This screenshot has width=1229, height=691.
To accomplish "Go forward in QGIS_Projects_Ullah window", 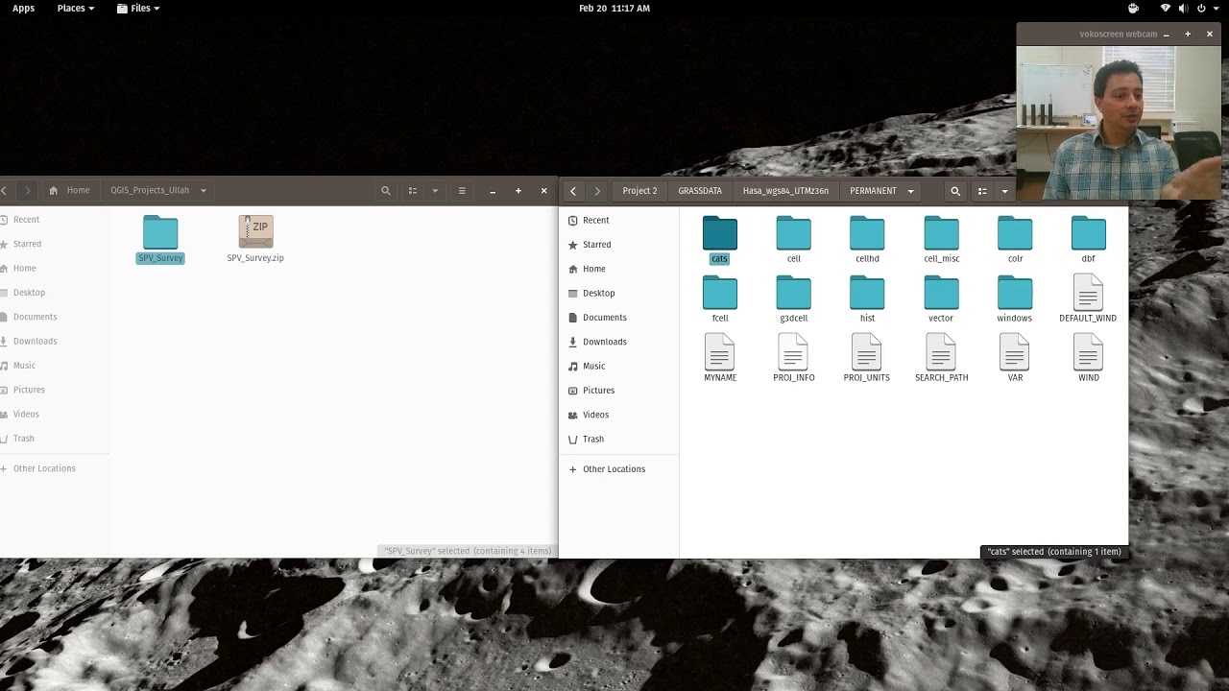I will point(27,191).
